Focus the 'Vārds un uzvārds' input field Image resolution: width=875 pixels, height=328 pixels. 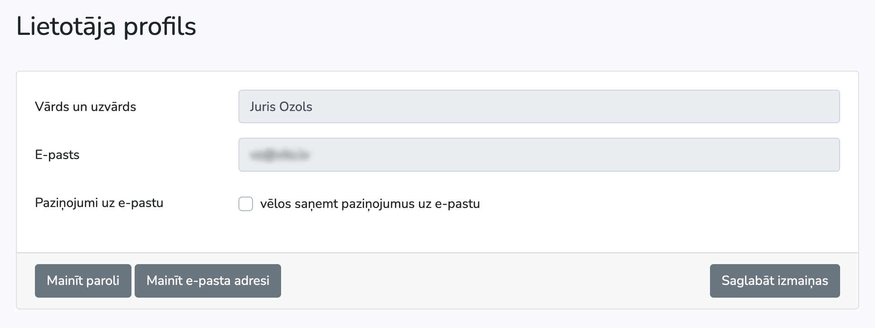point(539,106)
